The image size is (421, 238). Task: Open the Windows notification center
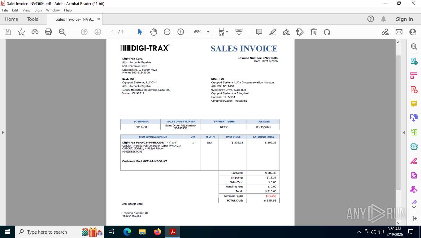pos(411,232)
